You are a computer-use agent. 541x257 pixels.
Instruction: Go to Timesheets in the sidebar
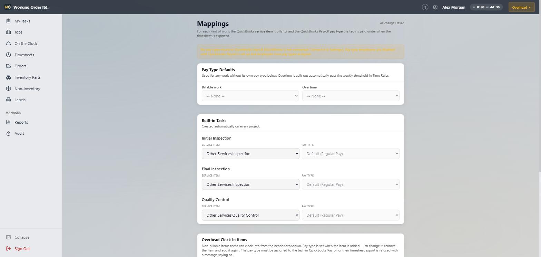[x=24, y=55]
